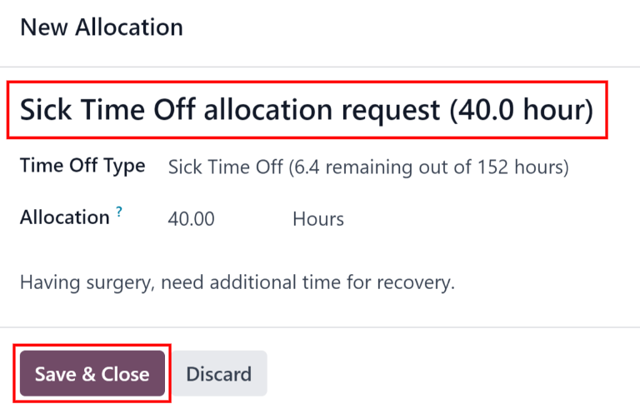
Task: Open the Time Off Type dropdown
Action: pos(368,167)
